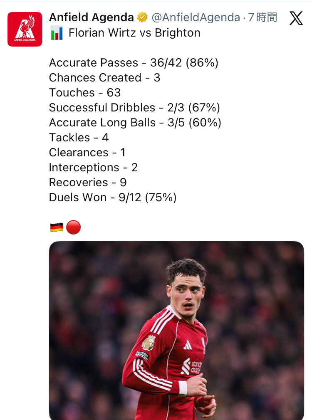Select the Recoveries - 9 line

(88, 183)
